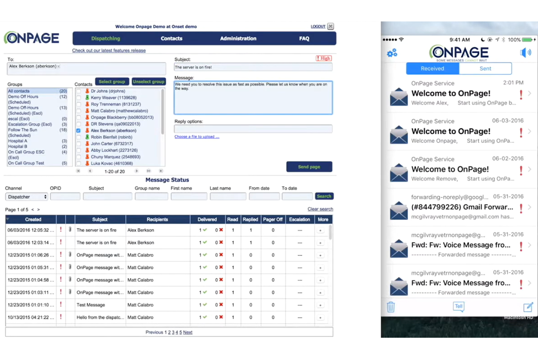538x359 pixels.
Task: Switch to the Contacts tab
Action: pos(171,38)
